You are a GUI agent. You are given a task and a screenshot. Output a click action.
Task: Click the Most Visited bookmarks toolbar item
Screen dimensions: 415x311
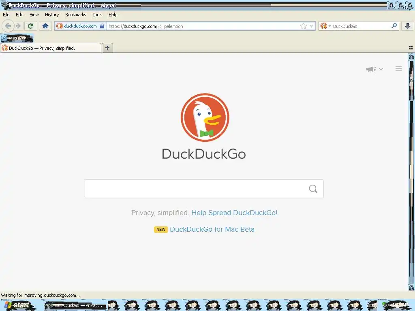[x=17, y=38]
